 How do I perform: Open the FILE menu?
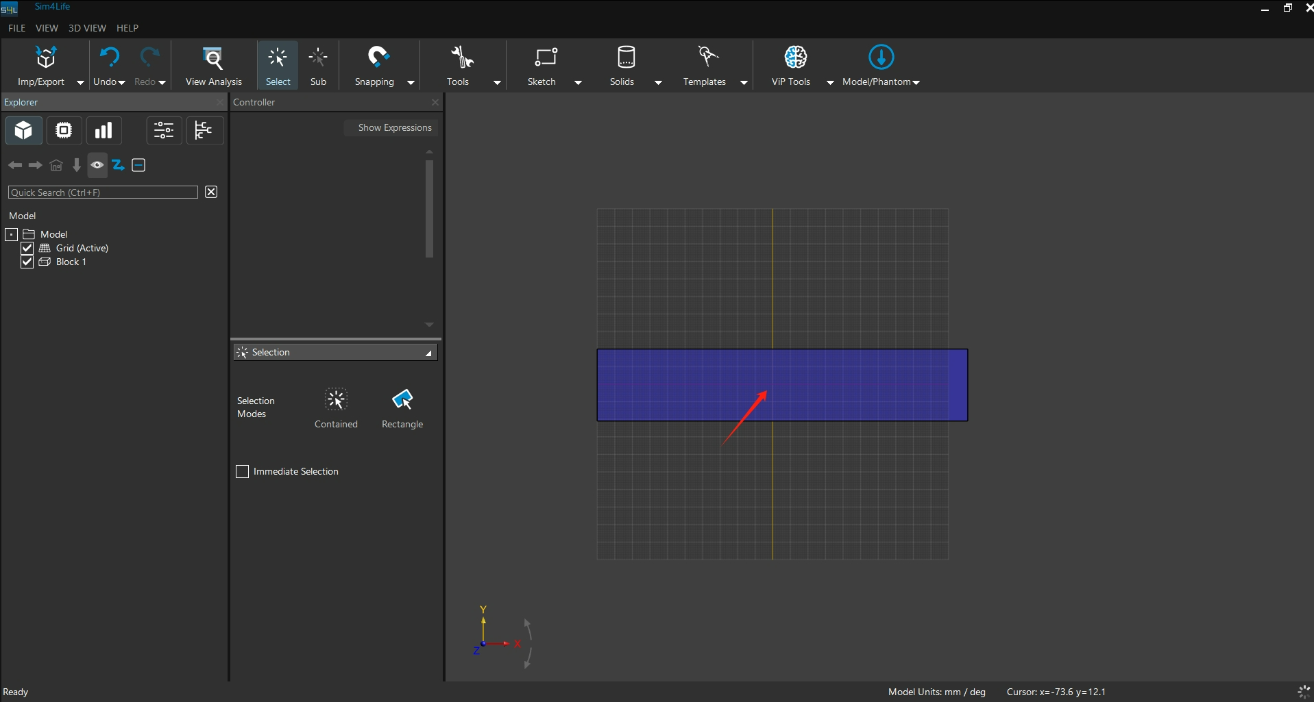(16, 28)
